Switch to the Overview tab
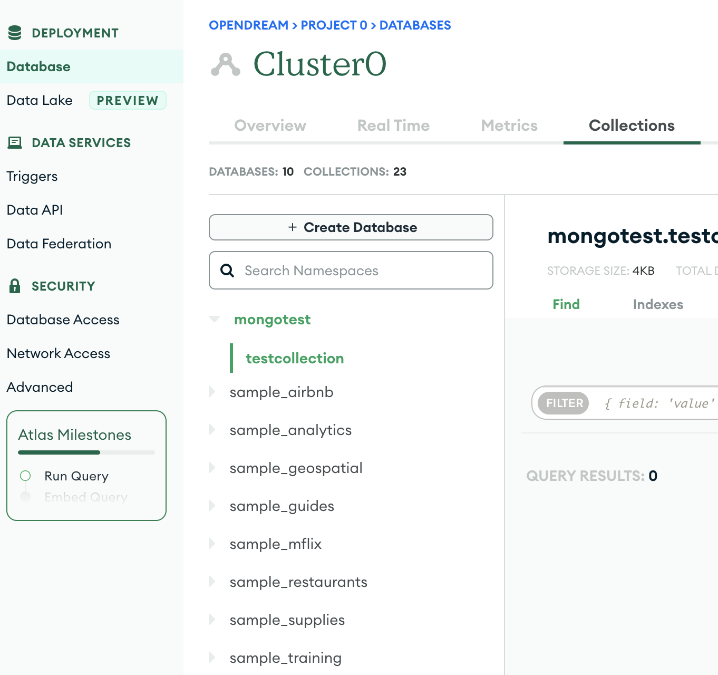 coord(270,126)
